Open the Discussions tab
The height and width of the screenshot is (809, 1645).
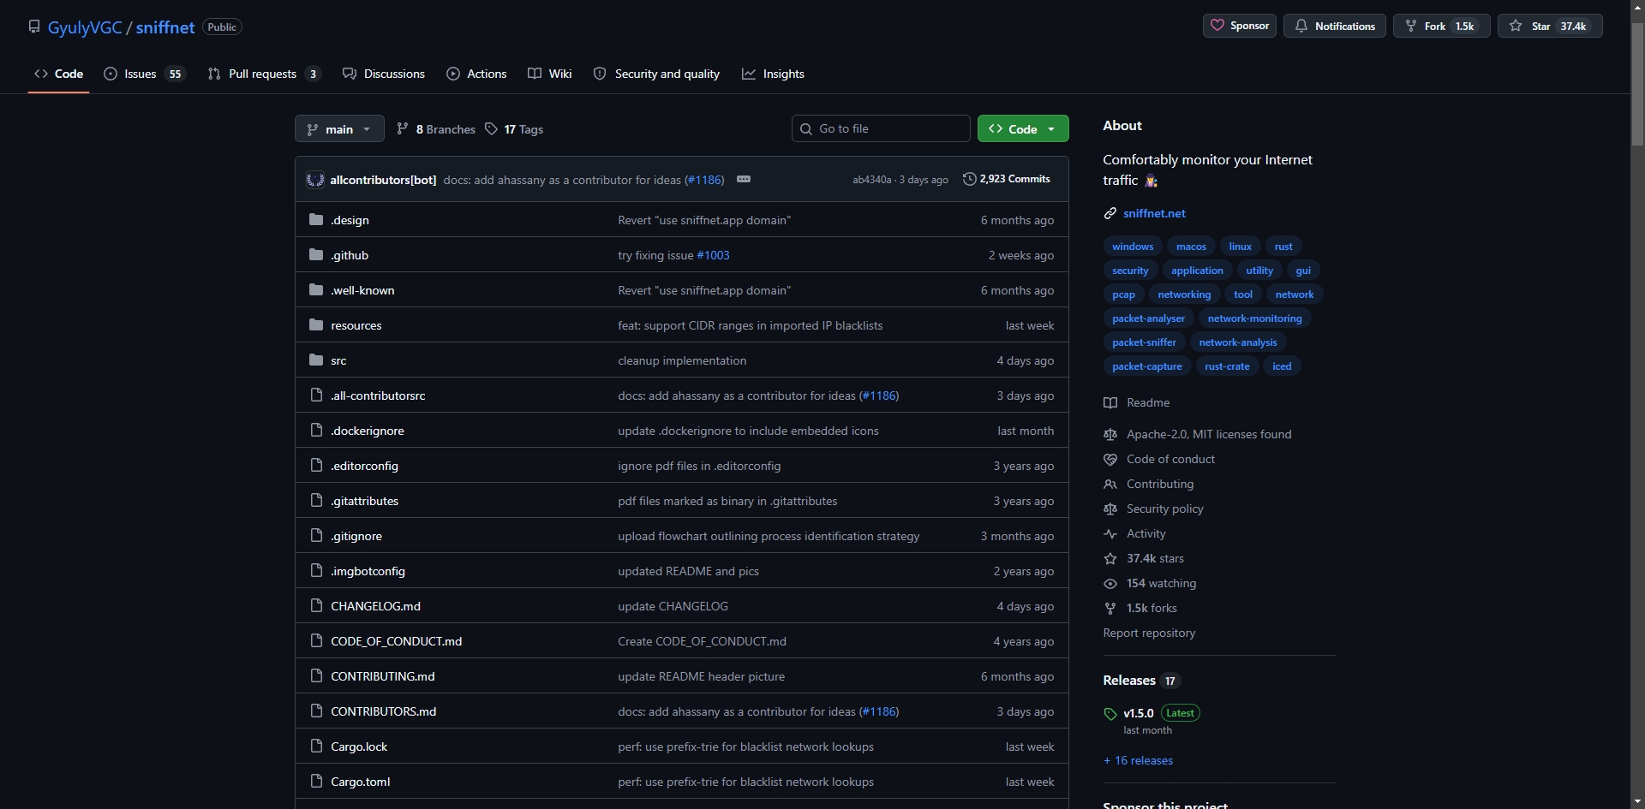383,74
